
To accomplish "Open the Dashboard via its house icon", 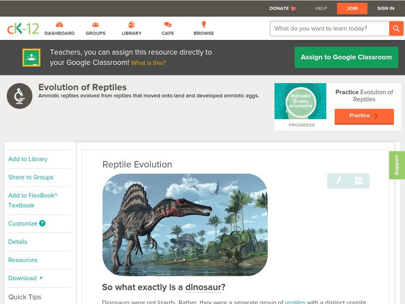I will pyautogui.click(x=60, y=24).
